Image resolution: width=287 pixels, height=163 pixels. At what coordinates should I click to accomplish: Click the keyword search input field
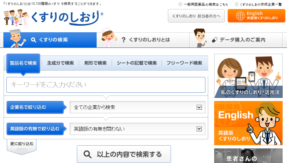pos(106,85)
